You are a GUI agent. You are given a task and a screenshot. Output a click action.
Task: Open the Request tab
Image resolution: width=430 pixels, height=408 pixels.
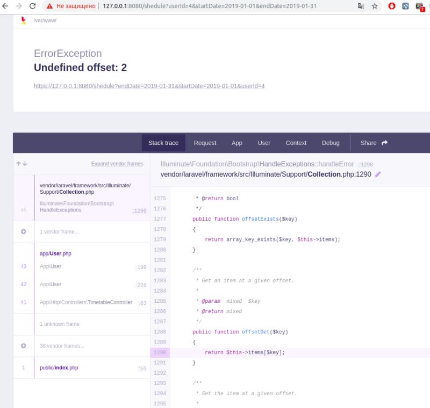click(205, 143)
